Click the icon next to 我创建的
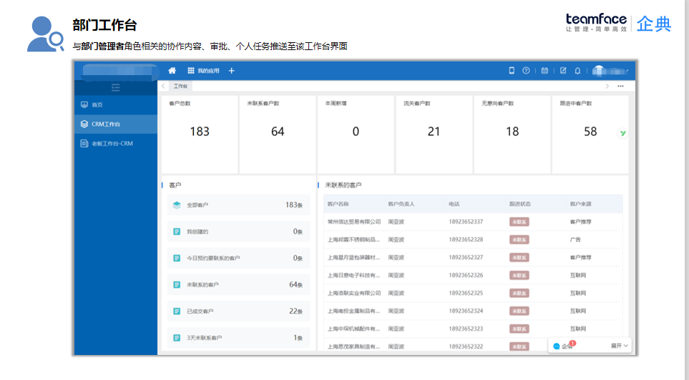 click(177, 232)
